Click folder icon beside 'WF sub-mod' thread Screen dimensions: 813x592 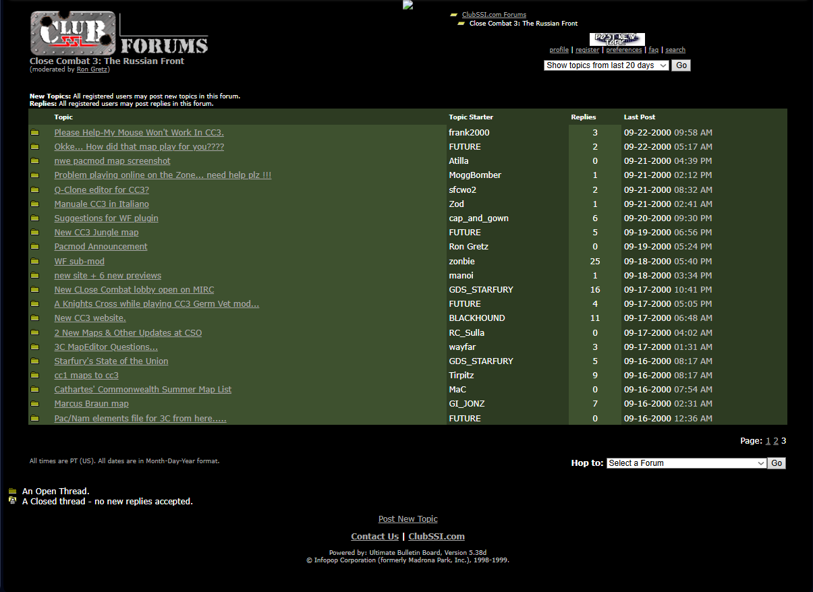point(34,262)
